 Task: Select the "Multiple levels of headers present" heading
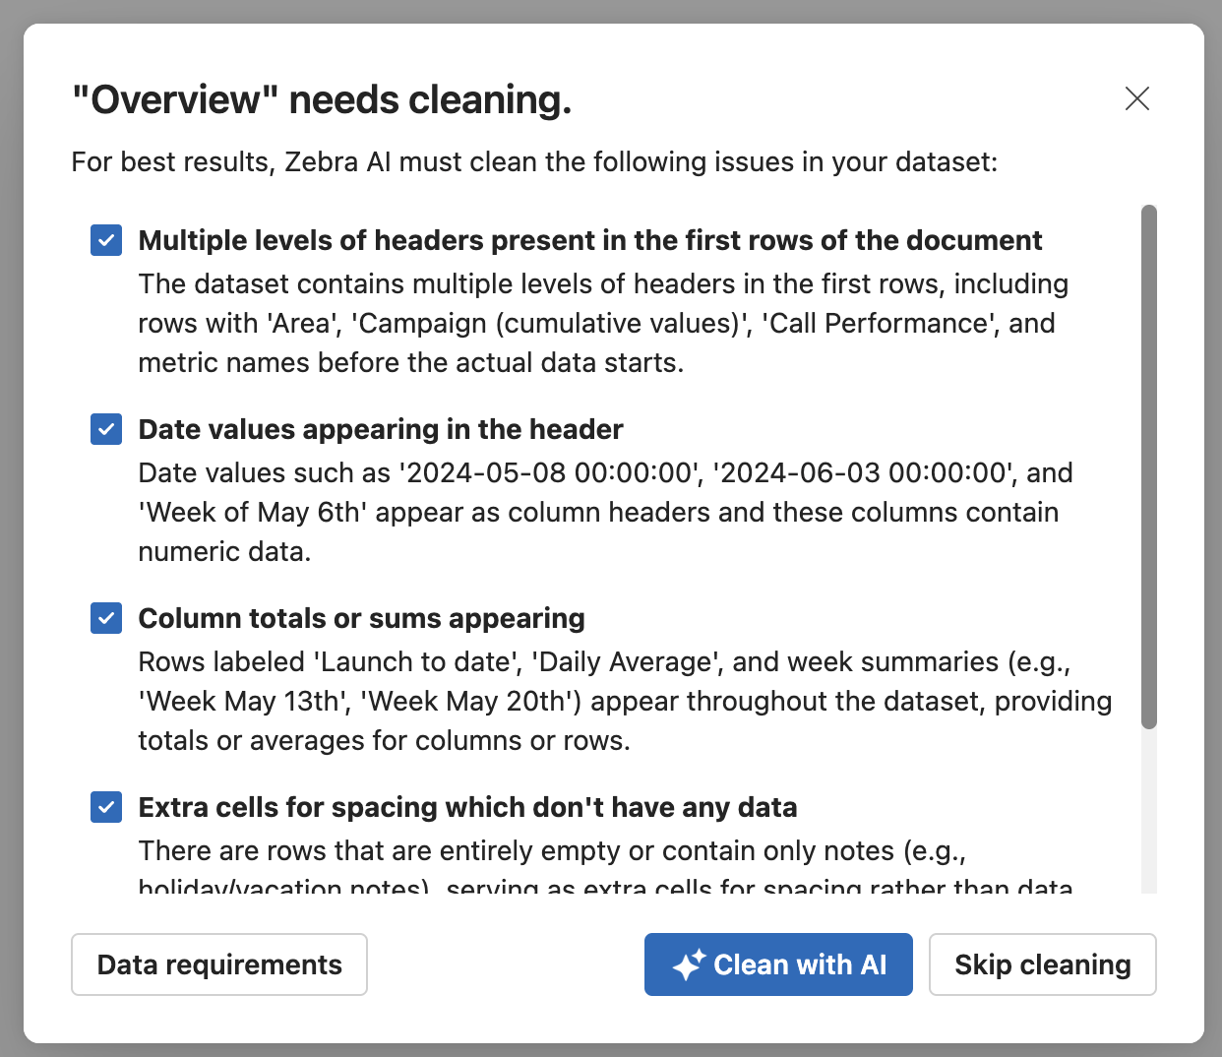point(590,240)
